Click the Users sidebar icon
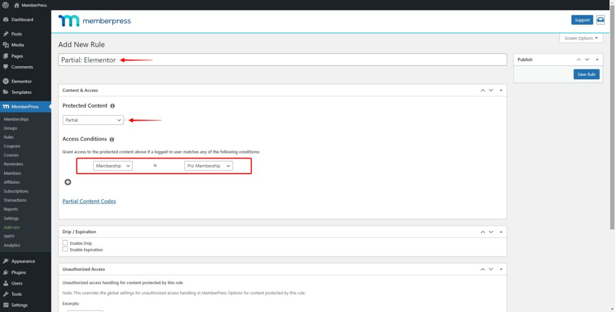 [6, 283]
